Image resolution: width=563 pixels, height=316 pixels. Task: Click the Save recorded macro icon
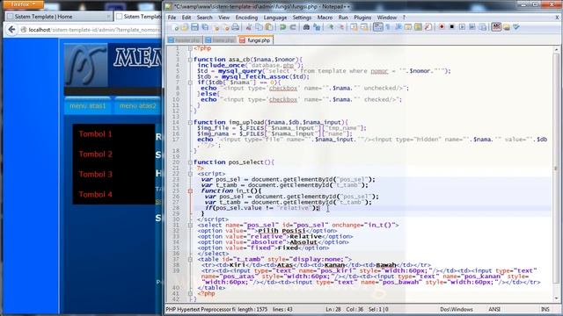[x=483, y=27]
